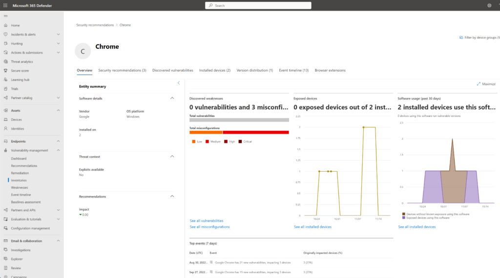Image resolution: width=500 pixels, height=278 pixels.
Task: Click the Vulnerability management icon
Action: point(5,150)
